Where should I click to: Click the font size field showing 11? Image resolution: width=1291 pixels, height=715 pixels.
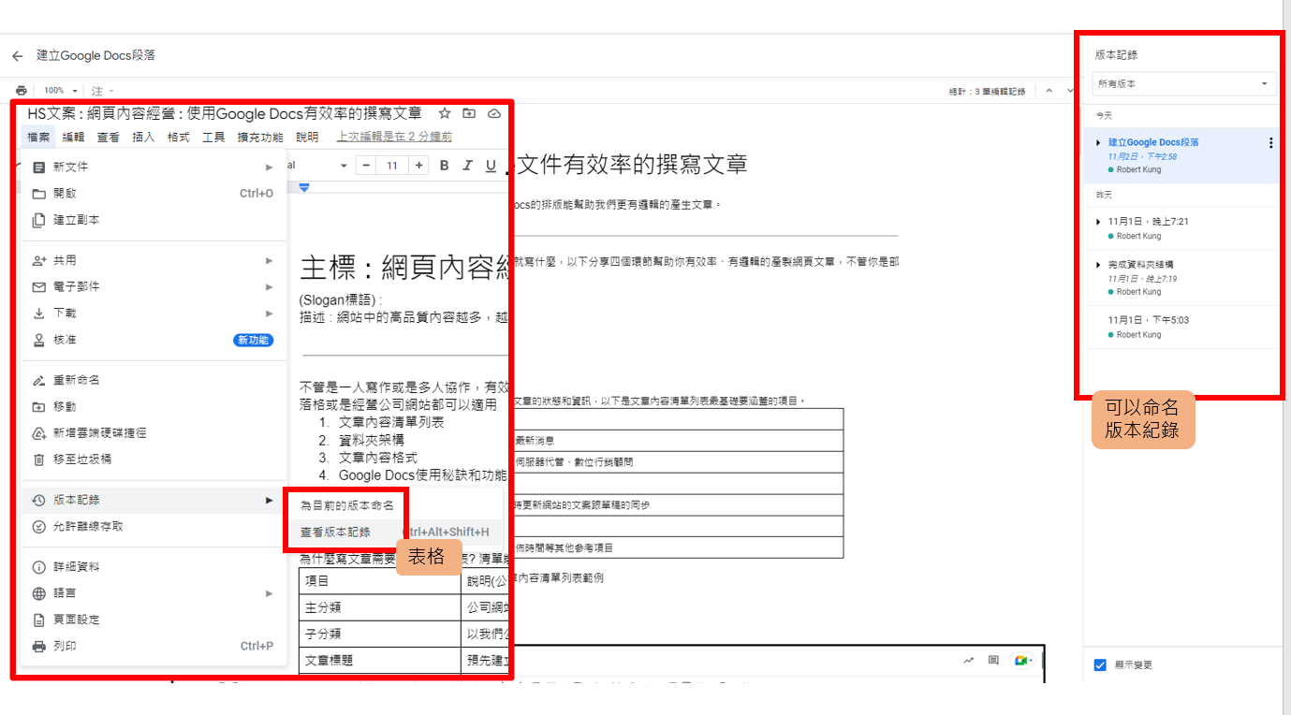pyautogui.click(x=392, y=166)
